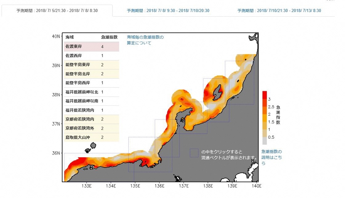Open 海域毎の急潮指数の算定について link
This screenshot has width=345, height=198.
(x=145, y=40)
